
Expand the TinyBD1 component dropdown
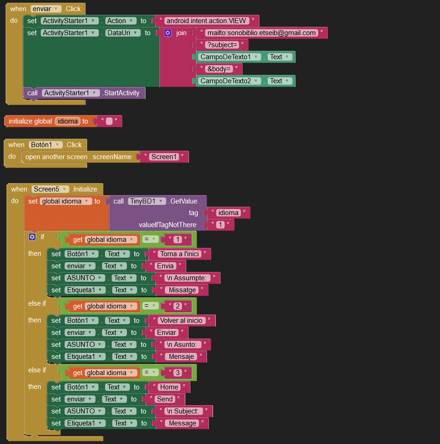[161, 201]
